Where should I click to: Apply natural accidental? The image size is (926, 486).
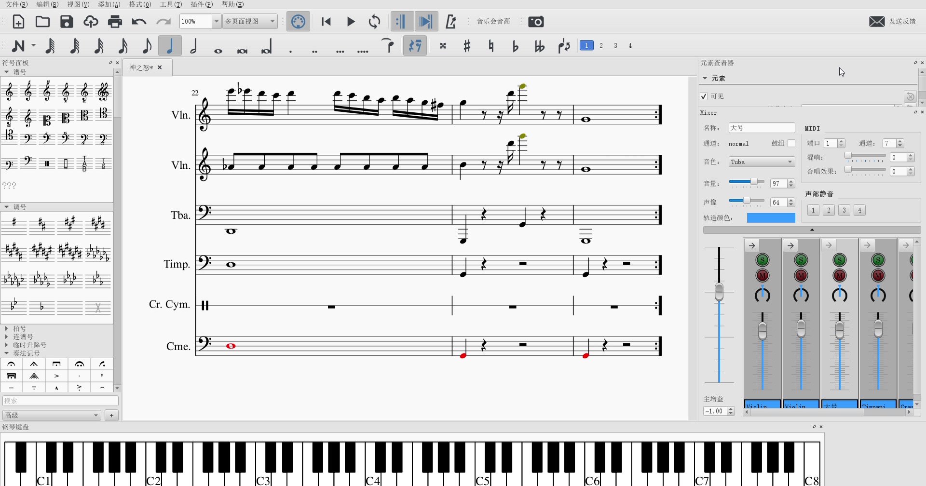491,46
